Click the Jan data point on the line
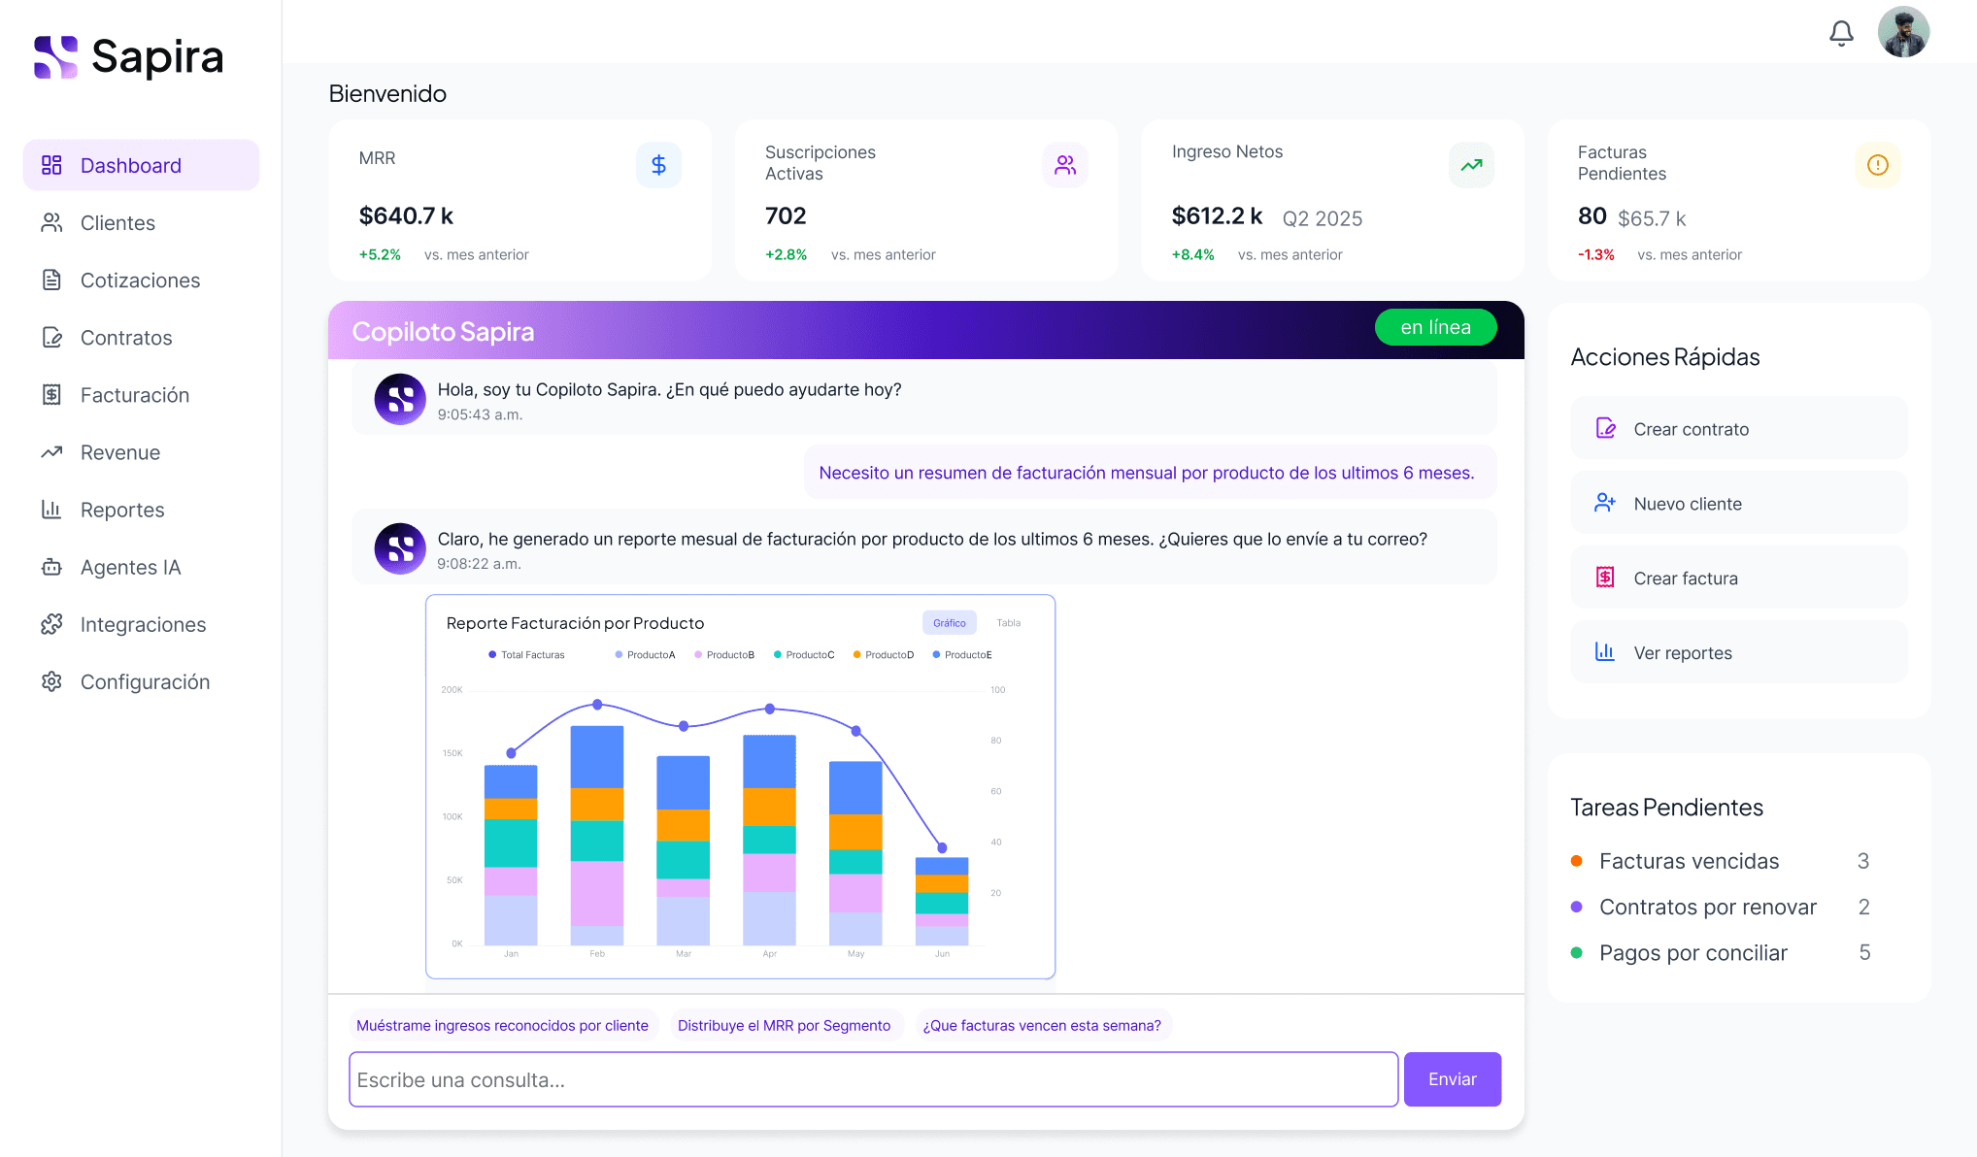The image size is (1977, 1157). [x=512, y=753]
